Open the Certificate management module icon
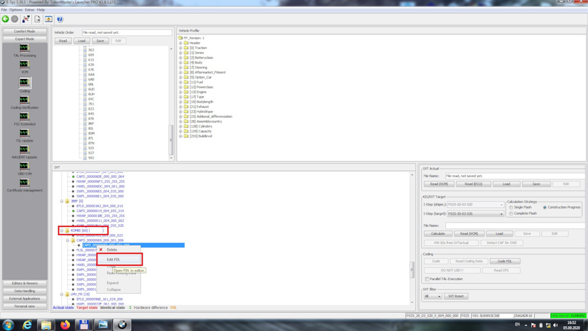 (x=24, y=183)
